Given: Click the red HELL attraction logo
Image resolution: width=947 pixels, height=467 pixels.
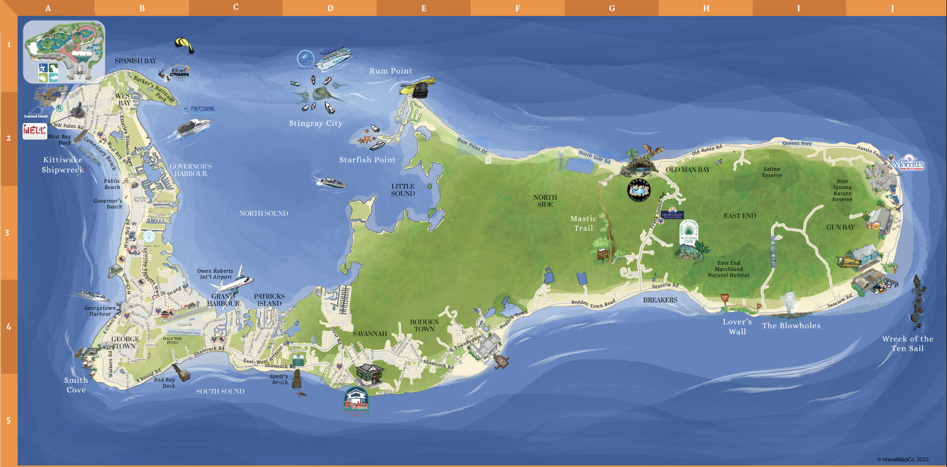Looking at the screenshot, I should [x=35, y=131].
